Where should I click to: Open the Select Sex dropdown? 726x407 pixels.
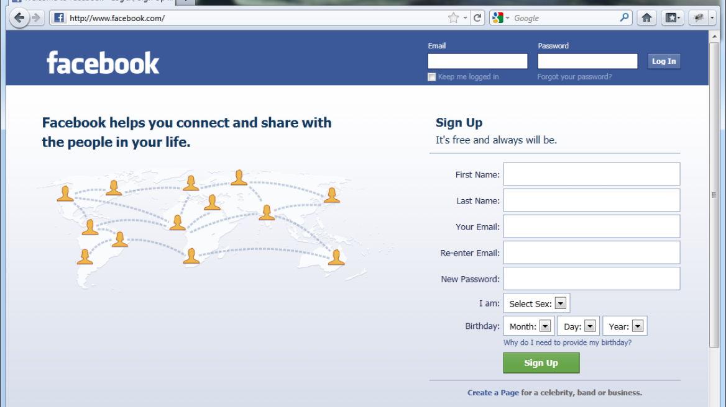point(536,303)
